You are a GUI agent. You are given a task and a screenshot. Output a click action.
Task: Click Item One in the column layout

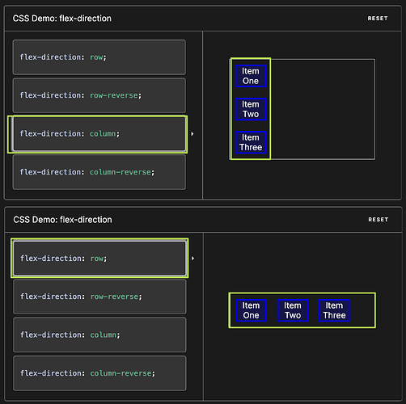251,76
